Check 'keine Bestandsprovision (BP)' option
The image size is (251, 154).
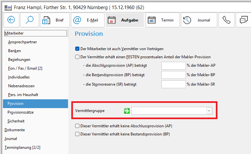(77, 134)
